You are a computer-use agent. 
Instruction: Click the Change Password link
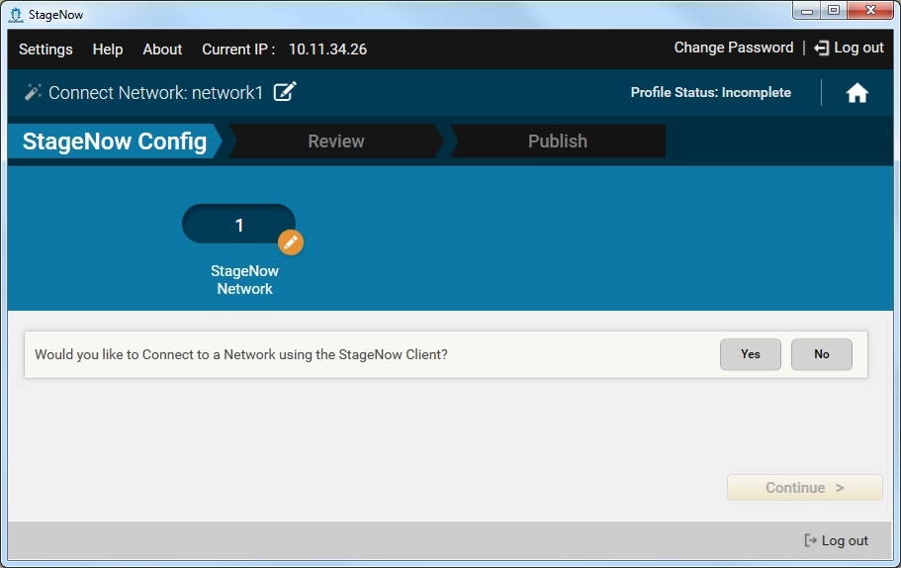pyautogui.click(x=733, y=47)
